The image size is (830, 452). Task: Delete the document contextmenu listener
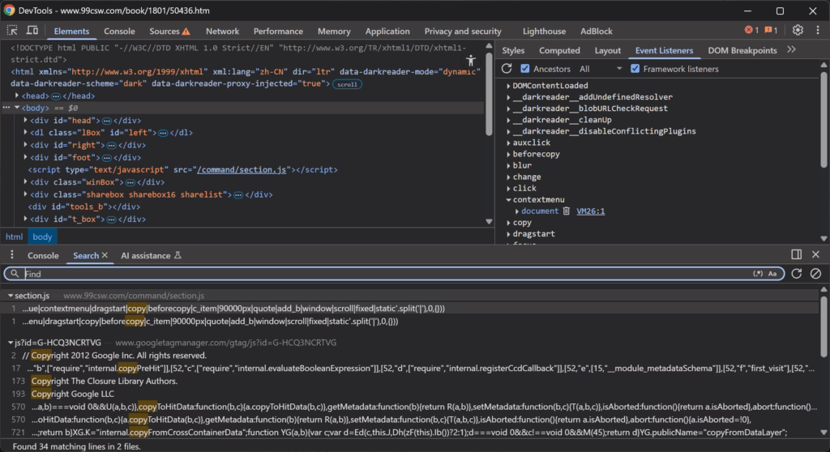(567, 211)
